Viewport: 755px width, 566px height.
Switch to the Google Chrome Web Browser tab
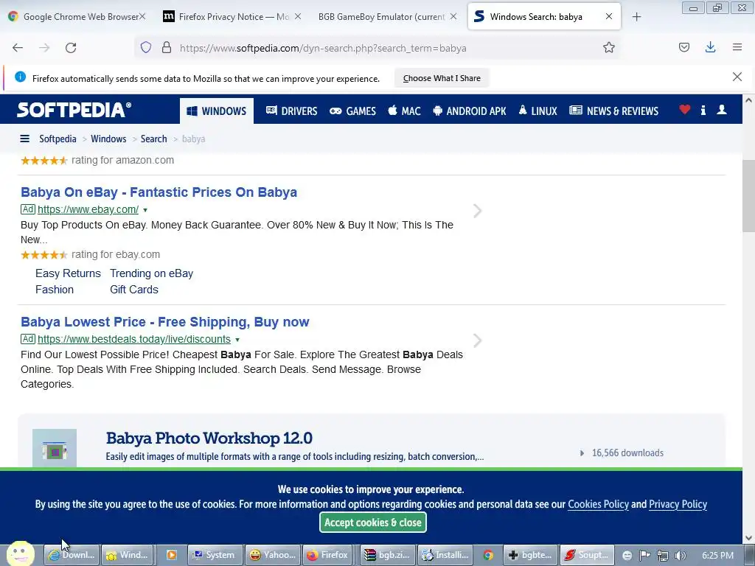click(x=76, y=17)
